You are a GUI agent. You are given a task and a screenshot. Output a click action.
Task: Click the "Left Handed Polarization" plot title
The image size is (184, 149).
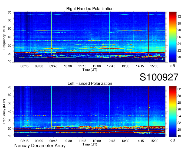point(90,83)
